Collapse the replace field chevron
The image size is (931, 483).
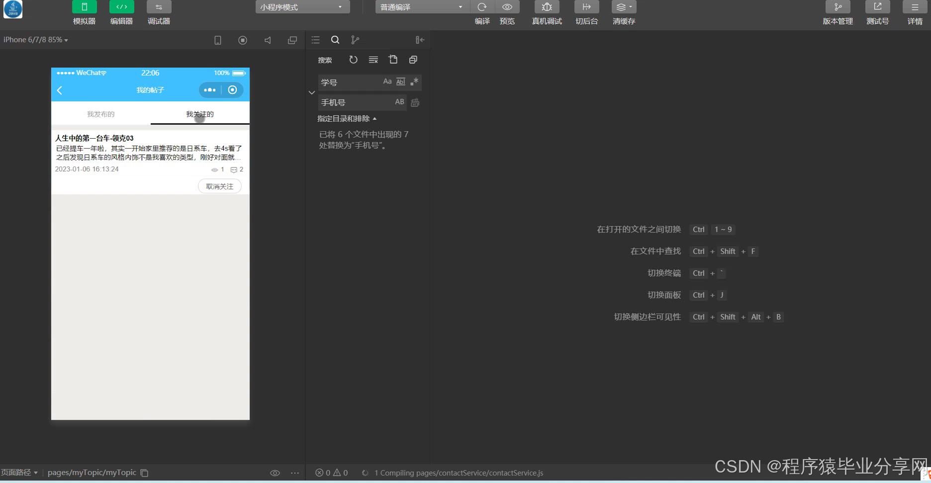(x=312, y=92)
